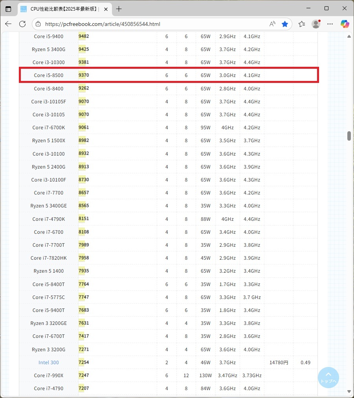
Task: Minimize the browser window
Action: click(x=308, y=8)
